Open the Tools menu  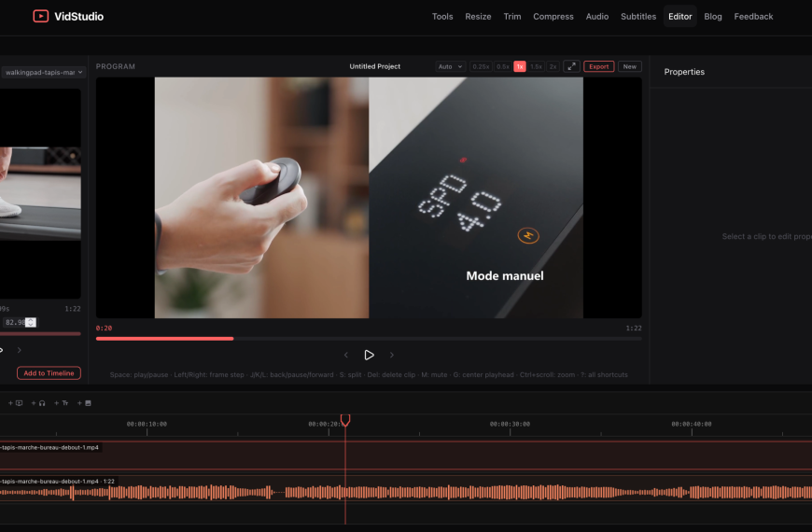442,17
